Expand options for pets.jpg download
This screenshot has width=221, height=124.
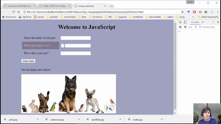[38, 120]
